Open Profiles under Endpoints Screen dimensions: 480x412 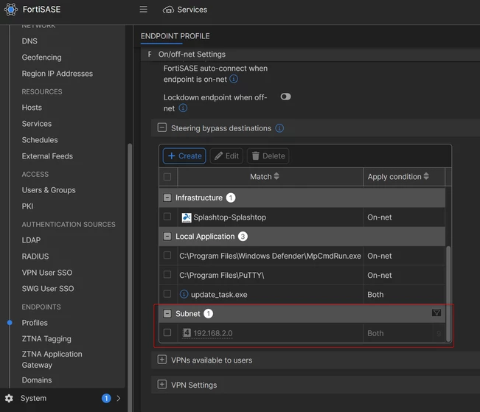[x=35, y=323]
